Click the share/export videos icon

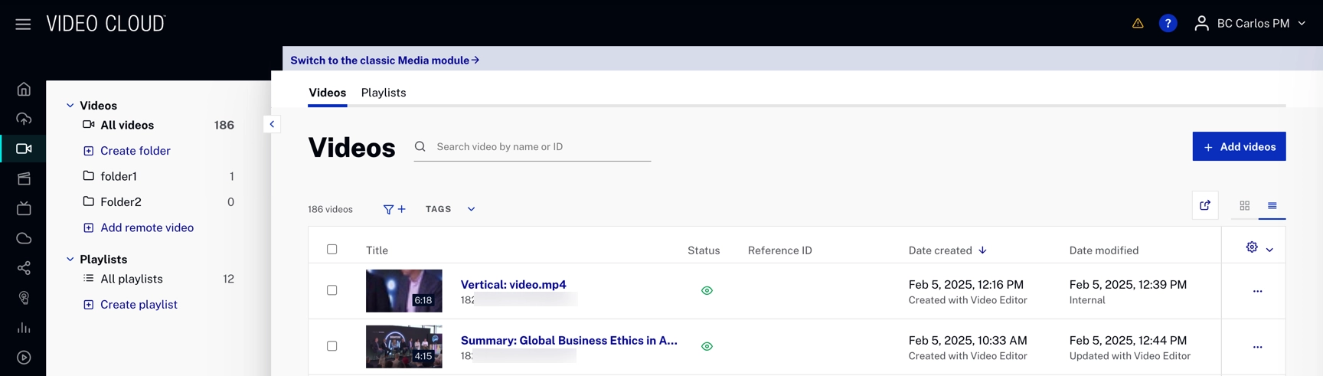coord(1204,206)
